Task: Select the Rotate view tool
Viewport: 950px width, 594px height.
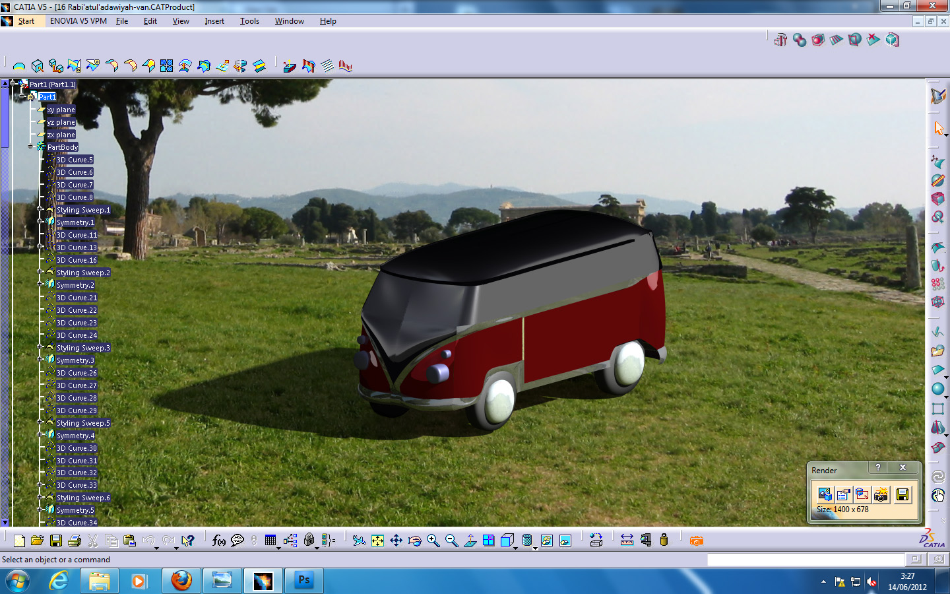Action: click(414, 541)
